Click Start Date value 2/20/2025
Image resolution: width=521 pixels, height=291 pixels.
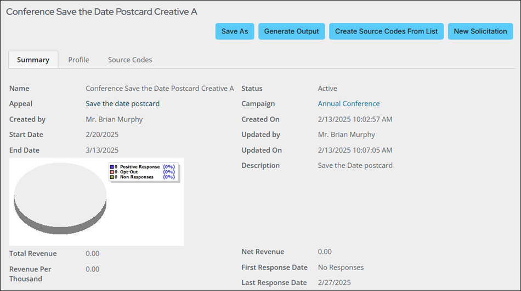tap(102, 134)
